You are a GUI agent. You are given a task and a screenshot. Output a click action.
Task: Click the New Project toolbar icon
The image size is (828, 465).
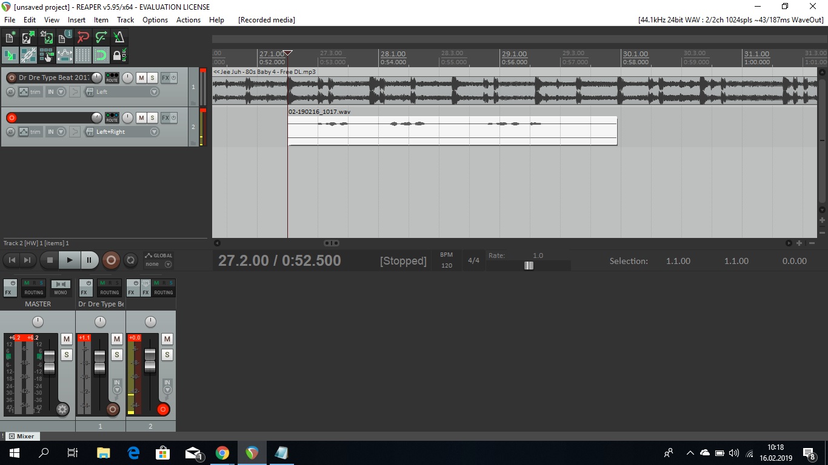coord(10,38)
